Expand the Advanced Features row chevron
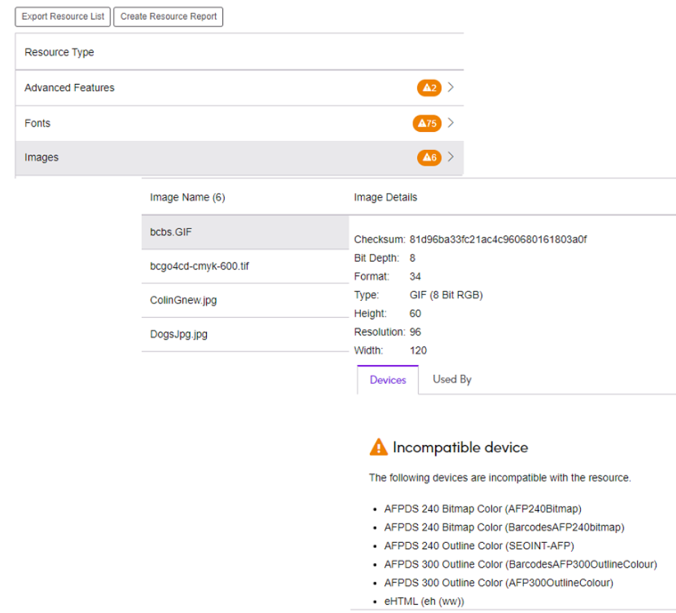Viewport: 676px width, 613px height. click(x=451, y=87)
